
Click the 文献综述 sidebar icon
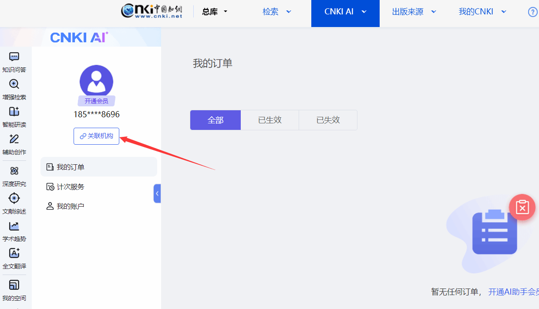[14, 199]
